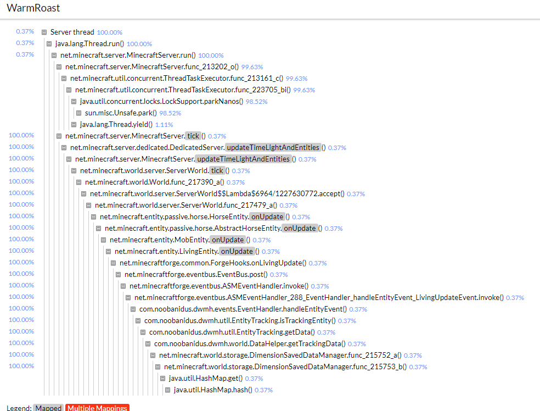Collapse java.util.HashMap.get() node
Screen dimensions: 540x411
coord(162,379)
